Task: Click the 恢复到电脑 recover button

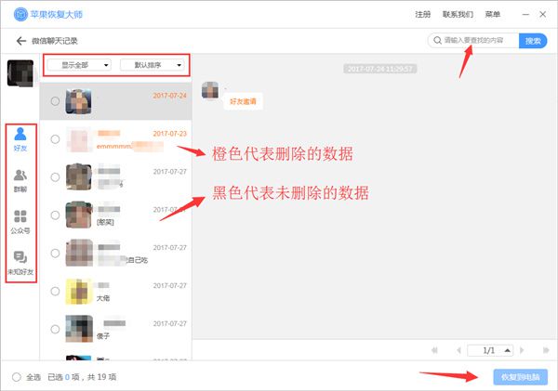Action: tap(520, 377)
